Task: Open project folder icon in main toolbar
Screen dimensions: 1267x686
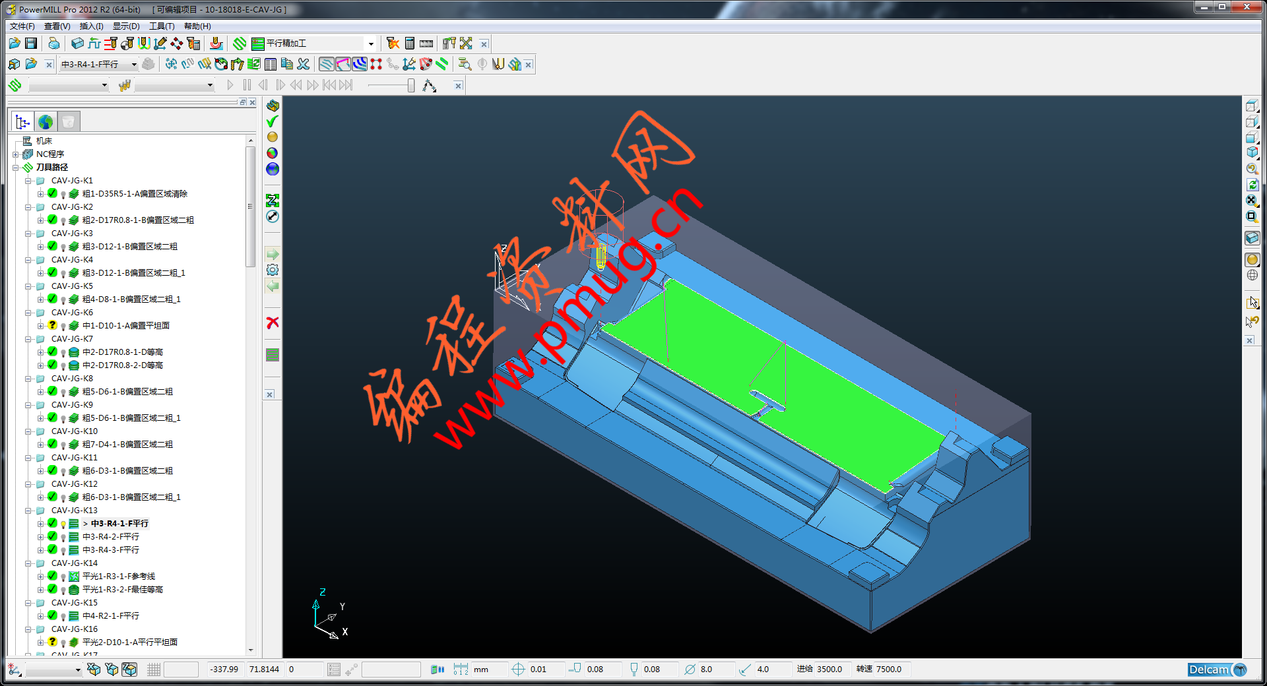Action: (x=14, y=44)
